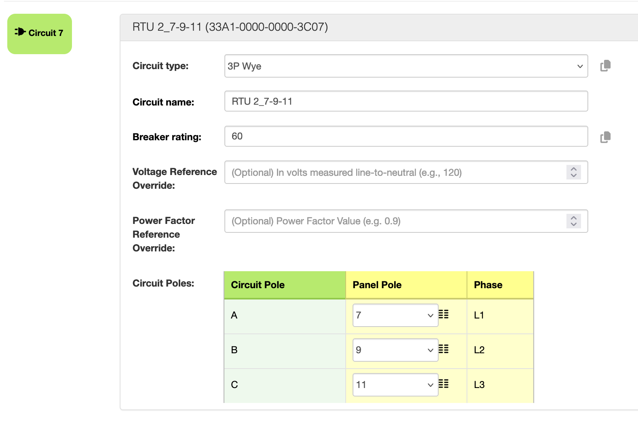
Task: Open the panel pole dropdown for pole C
Action: point(395,385)
